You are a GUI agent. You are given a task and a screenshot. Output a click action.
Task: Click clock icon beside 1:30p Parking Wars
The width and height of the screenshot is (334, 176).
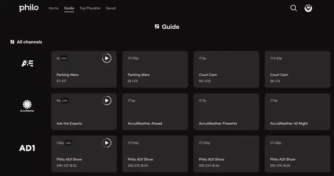coord(129,58)
